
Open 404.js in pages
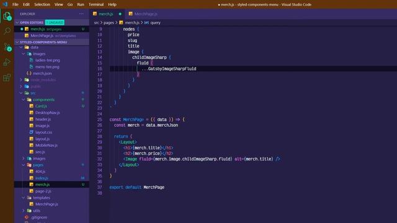[x=40, y=172]
